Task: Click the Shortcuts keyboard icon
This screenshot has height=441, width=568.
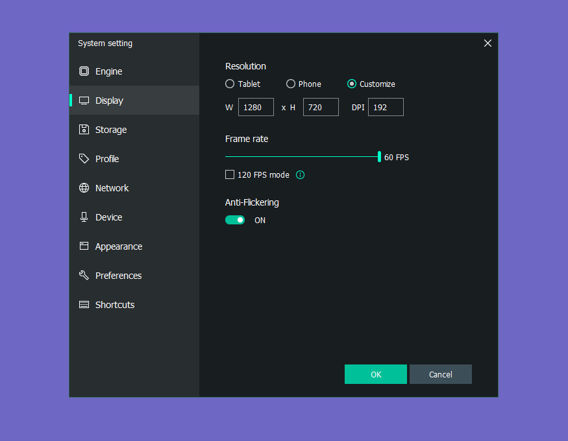Action: [x=84, y=304]
